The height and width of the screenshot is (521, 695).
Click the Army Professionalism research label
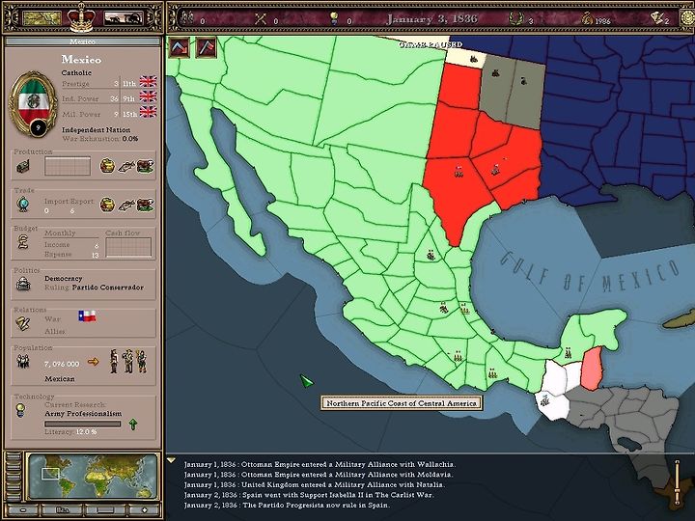click(83, 413)
